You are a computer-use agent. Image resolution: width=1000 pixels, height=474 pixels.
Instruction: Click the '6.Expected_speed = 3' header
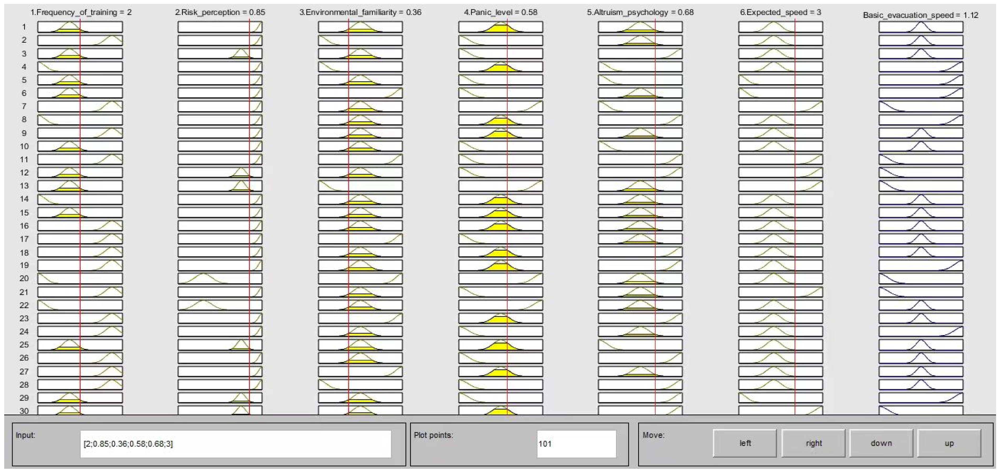coord(780,12)
